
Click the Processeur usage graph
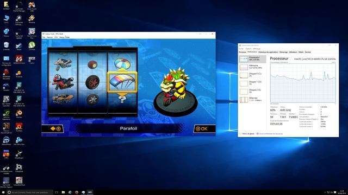303,83
